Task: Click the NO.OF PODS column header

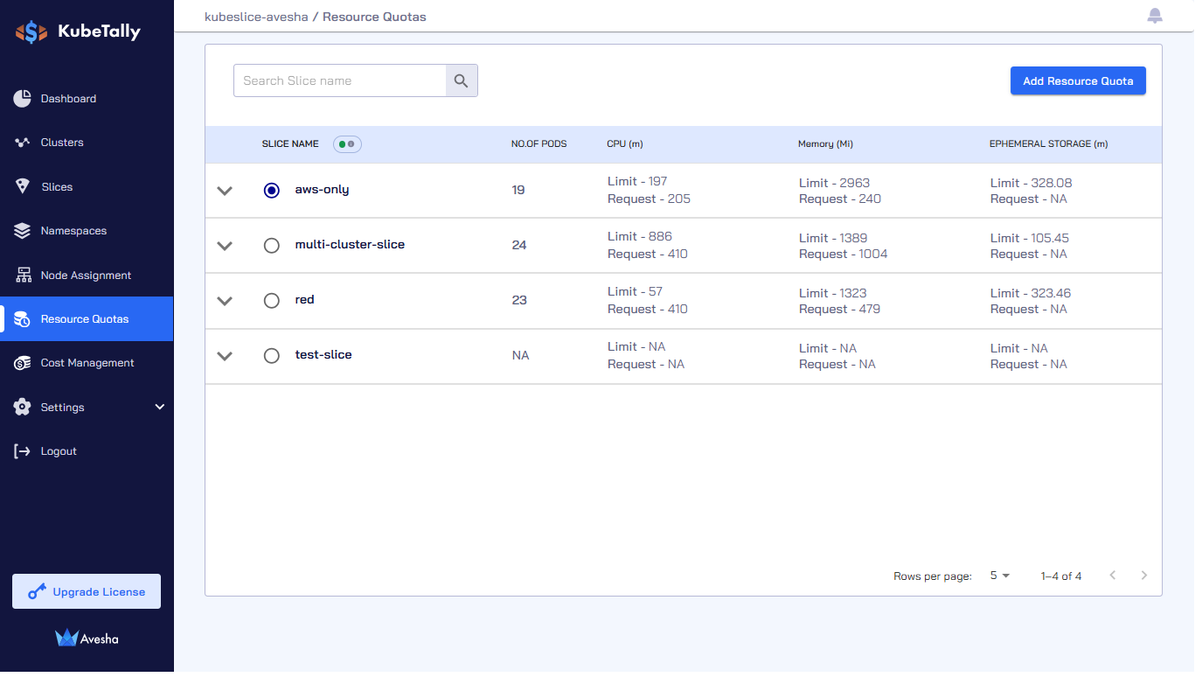Action: (538, 143)
